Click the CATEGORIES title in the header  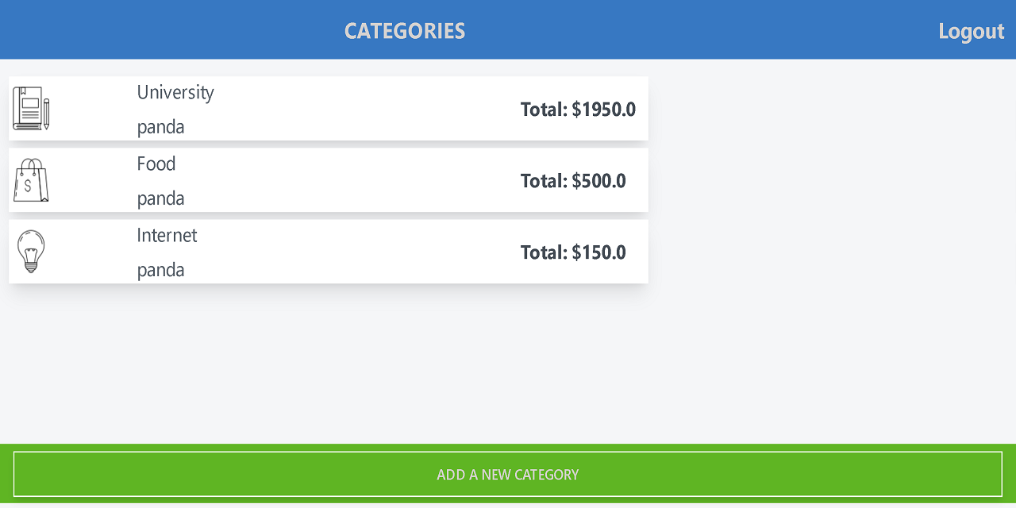(405, 31)
